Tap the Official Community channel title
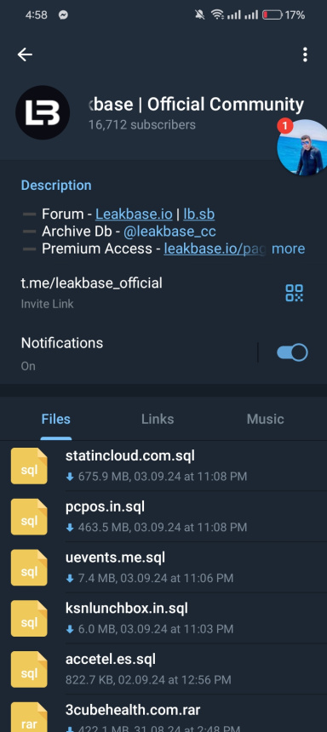This screenshot has width=327, height=732. [x=196, y=105]
